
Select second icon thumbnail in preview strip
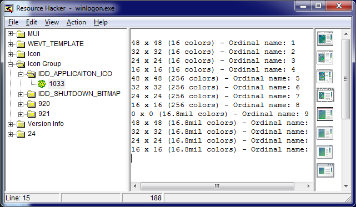coord(325,57)
